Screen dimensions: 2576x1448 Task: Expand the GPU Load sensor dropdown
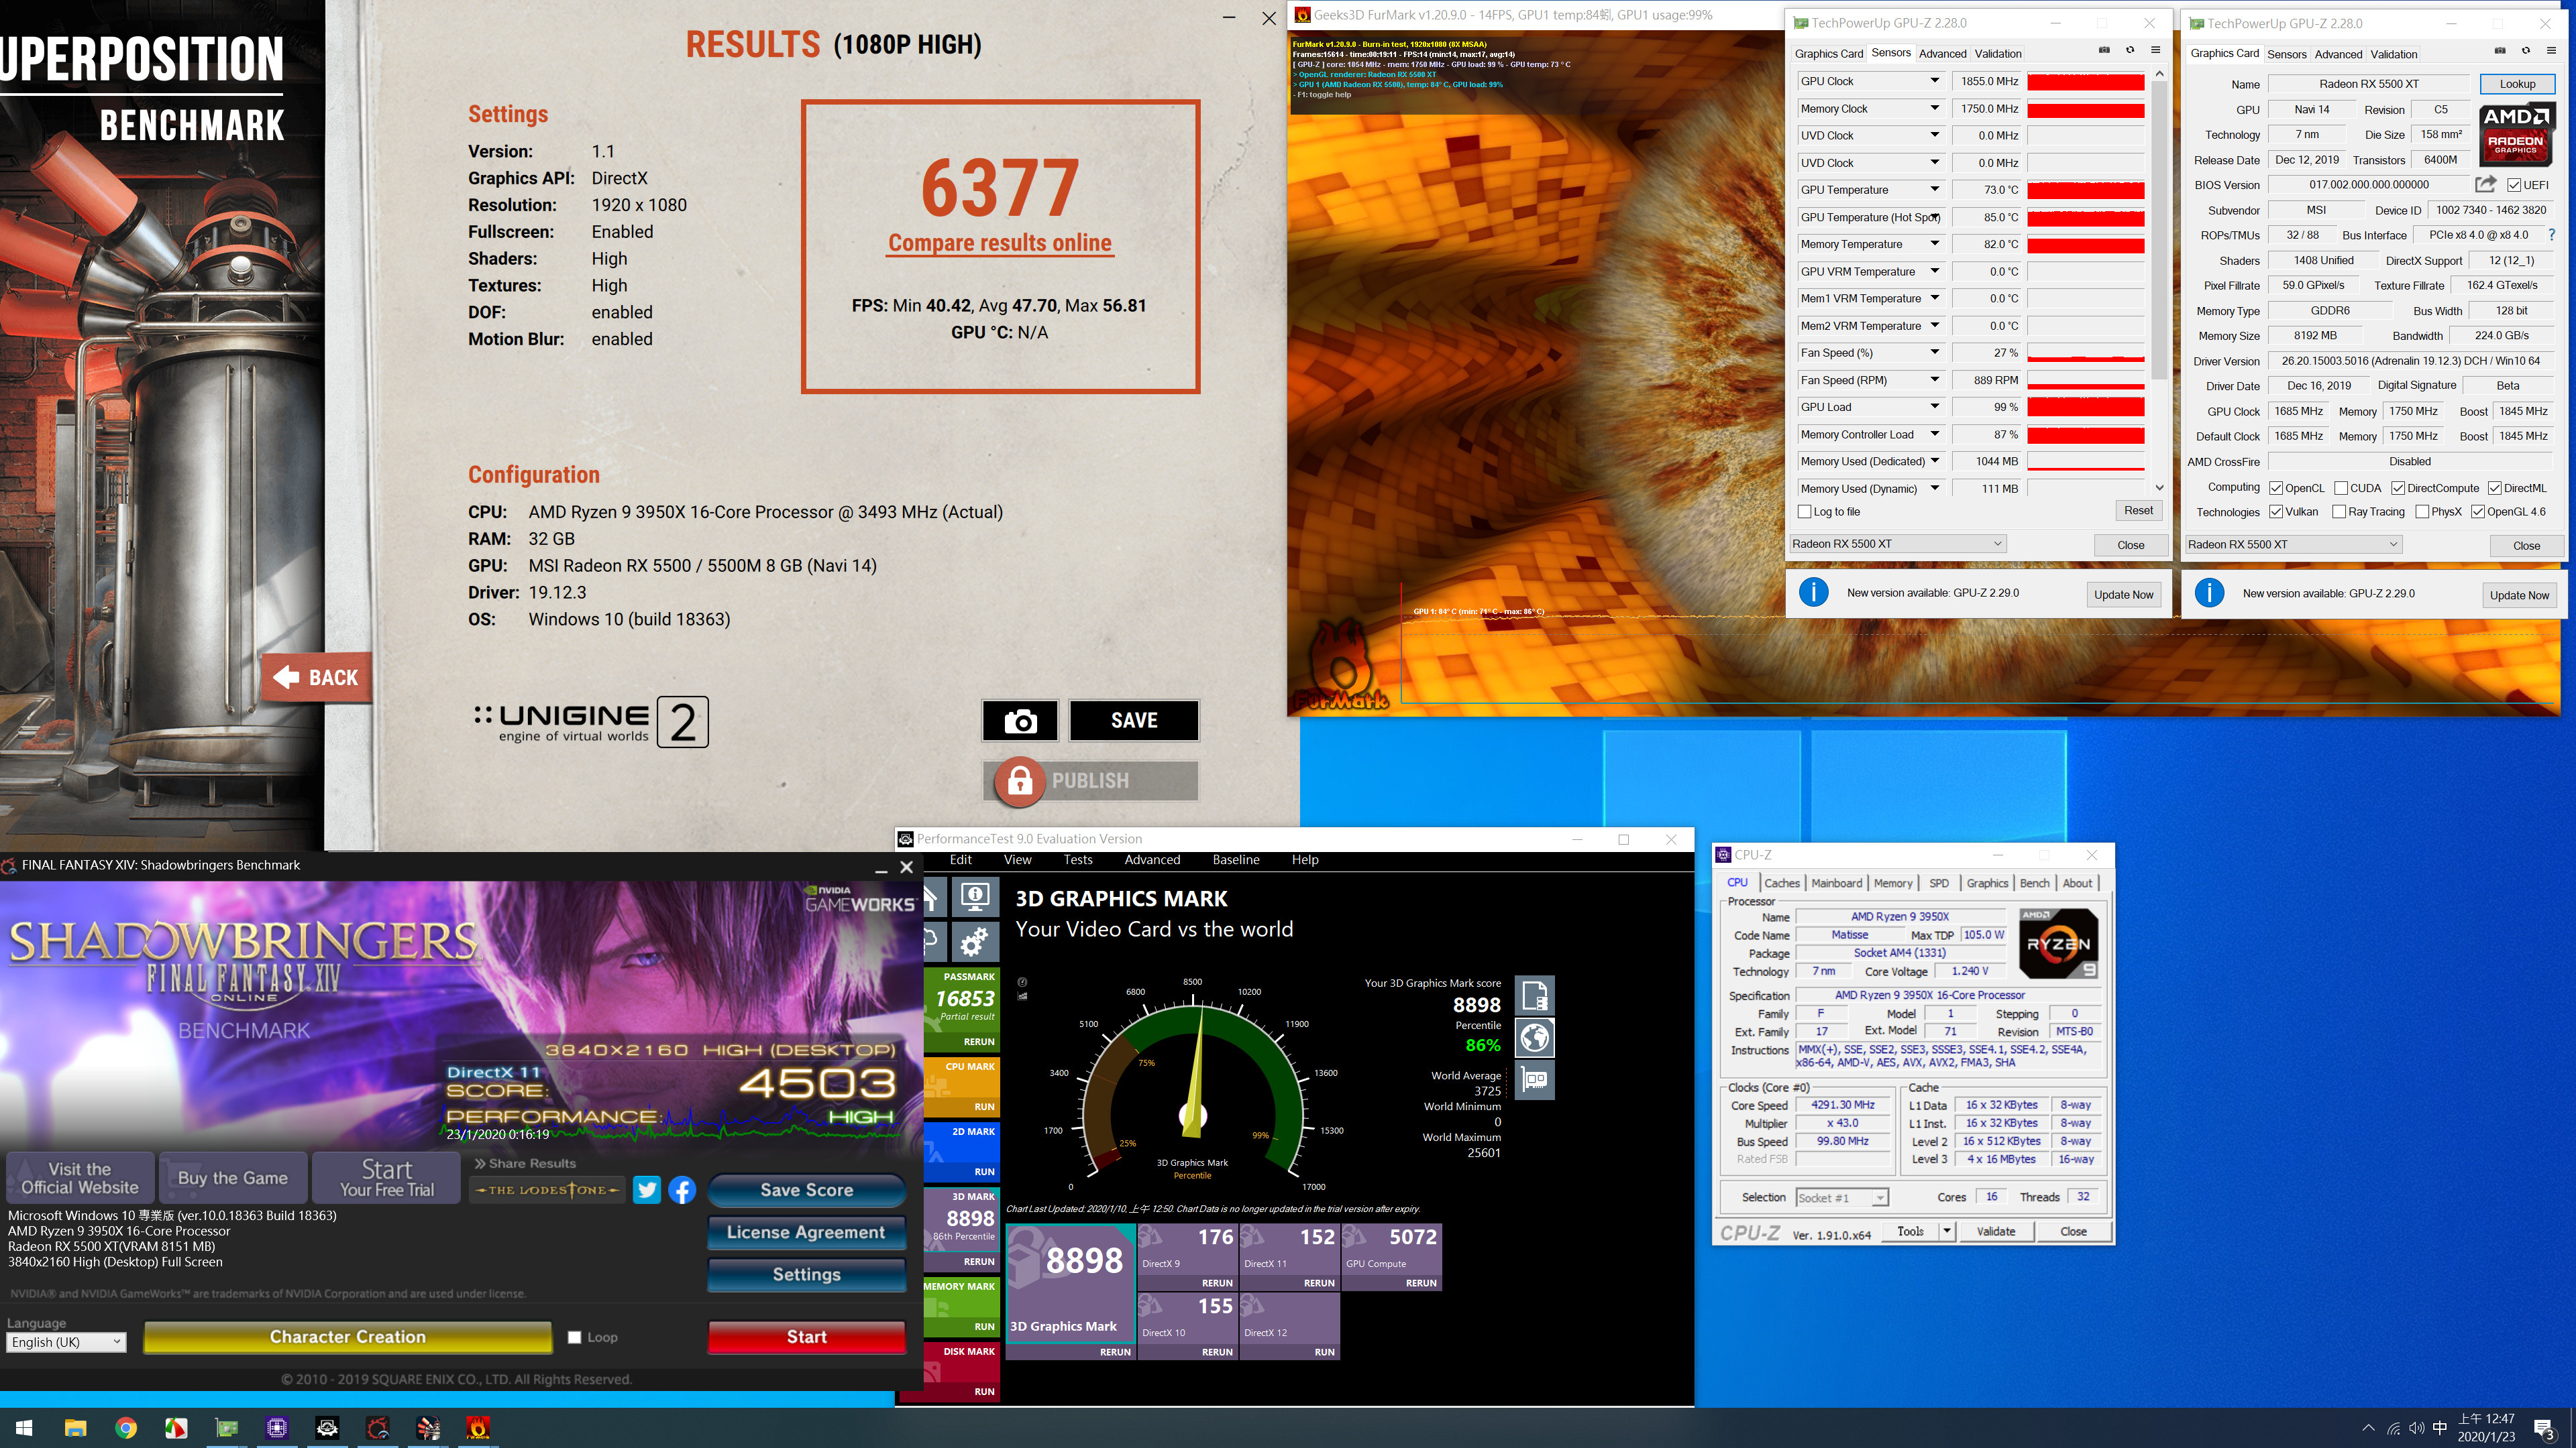tap(1934, 407)
